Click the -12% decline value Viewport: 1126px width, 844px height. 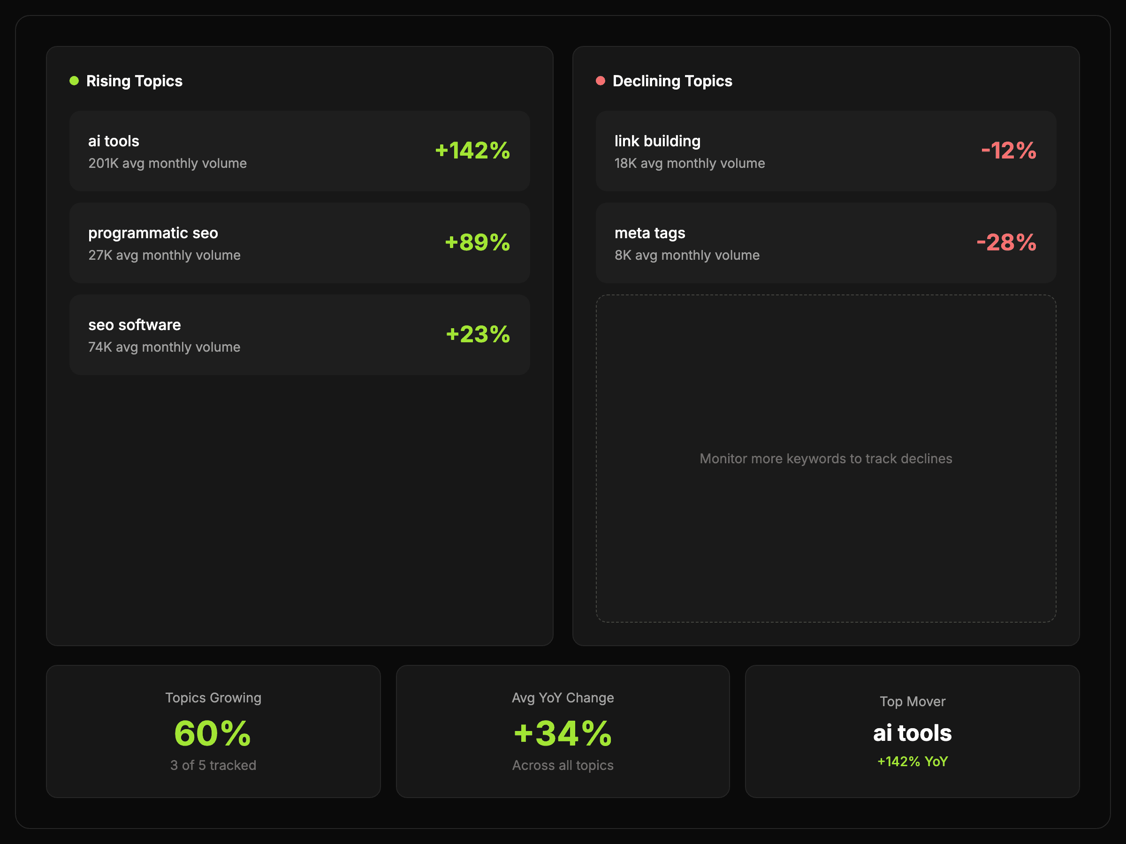tap(1008, 151)
